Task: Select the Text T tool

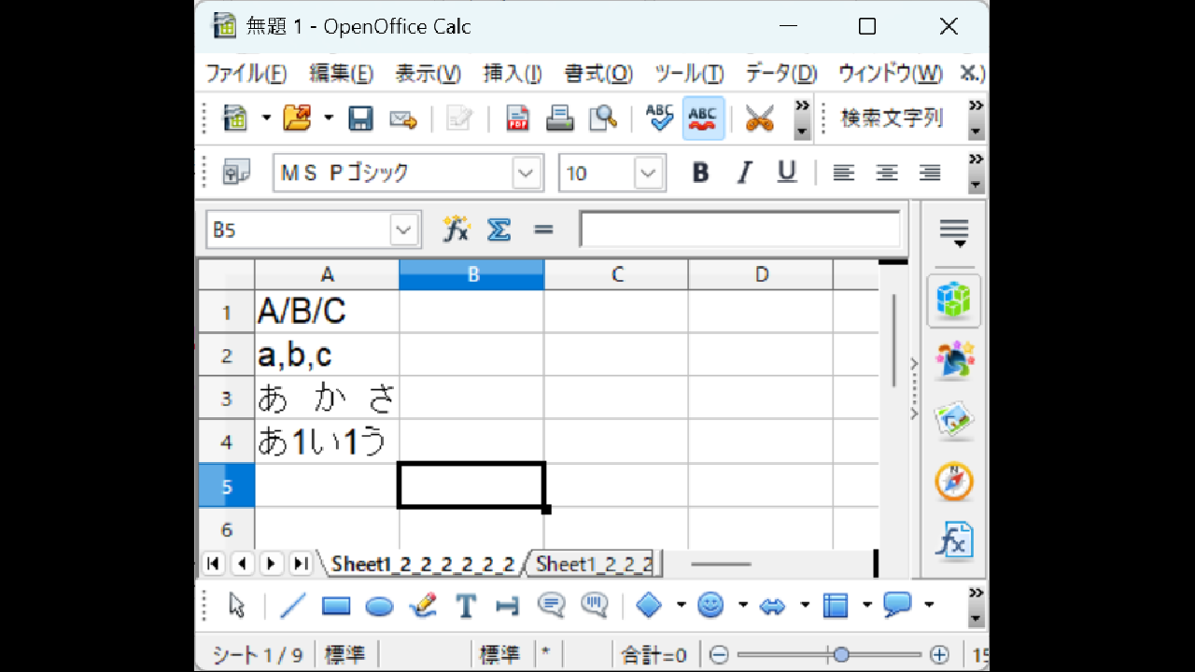Action: click(466, 606)
